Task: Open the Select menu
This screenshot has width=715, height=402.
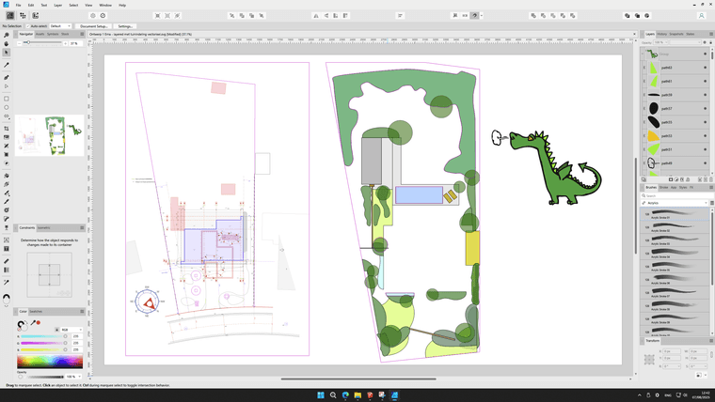Action: [x=73, y=5]
